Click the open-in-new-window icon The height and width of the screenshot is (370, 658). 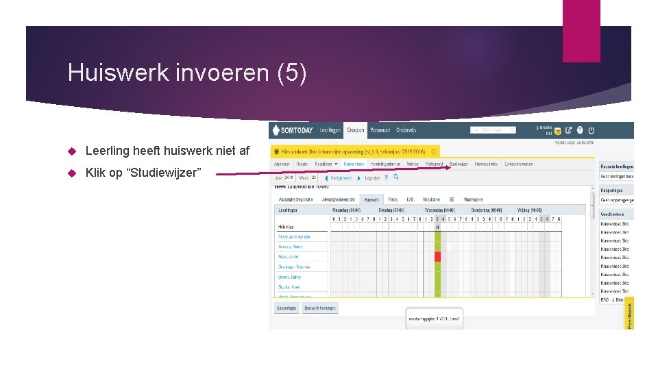569,130
